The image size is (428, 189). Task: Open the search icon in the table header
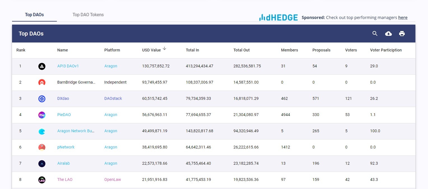375,34
